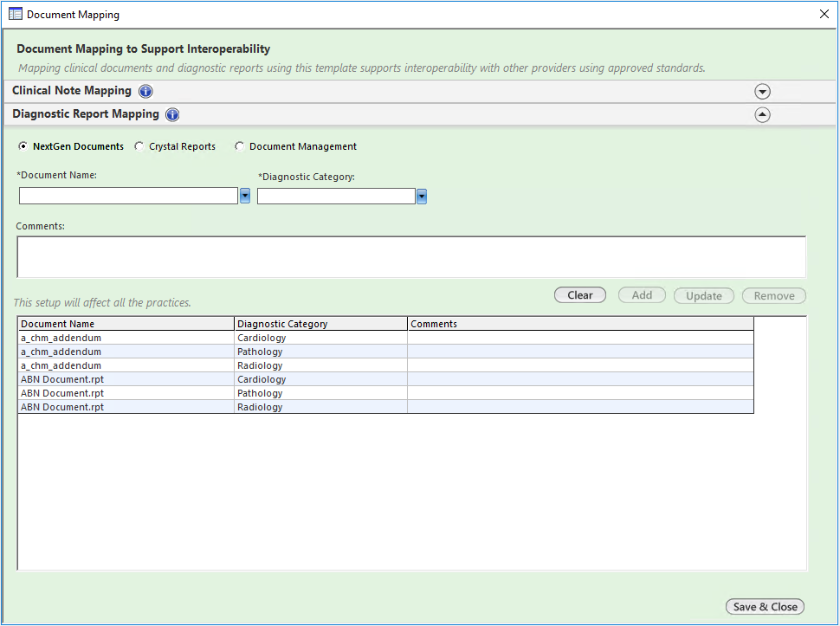This screenshot has height=626, width=840.
Task: Select ABN Document.rpt row with Cardiology
Action: pyautogui.click(x=385, y=379)
